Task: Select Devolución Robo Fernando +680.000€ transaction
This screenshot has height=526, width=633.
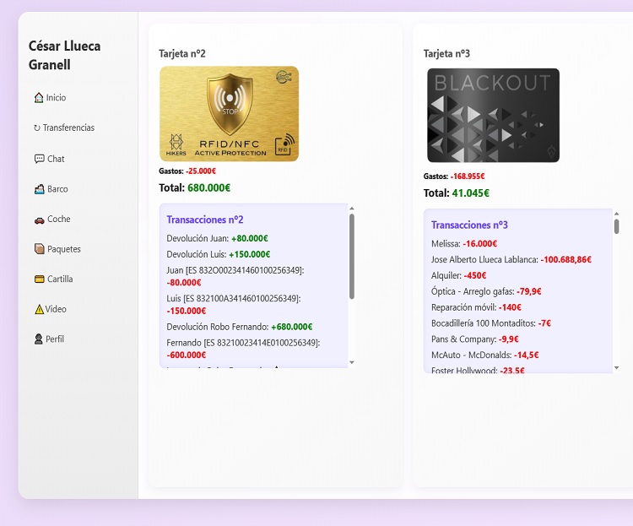Action: pyautogui.click(x=240, y=327)
